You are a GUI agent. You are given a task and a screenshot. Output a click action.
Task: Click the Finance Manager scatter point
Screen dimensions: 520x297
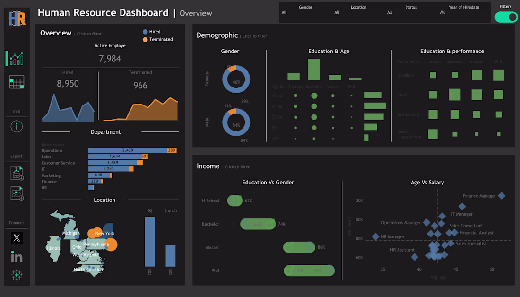(x=502, y=196)
